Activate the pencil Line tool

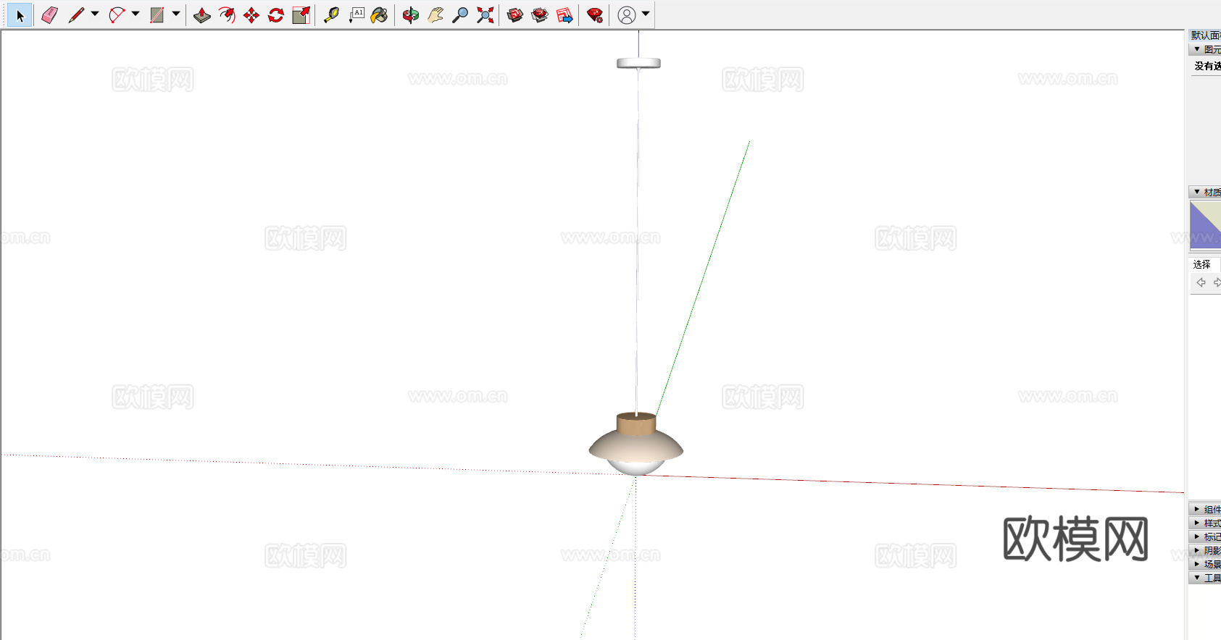(x=76, y=15)
